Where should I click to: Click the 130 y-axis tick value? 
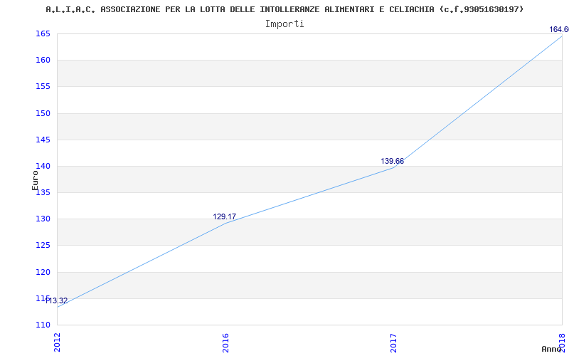click(43, 219)
